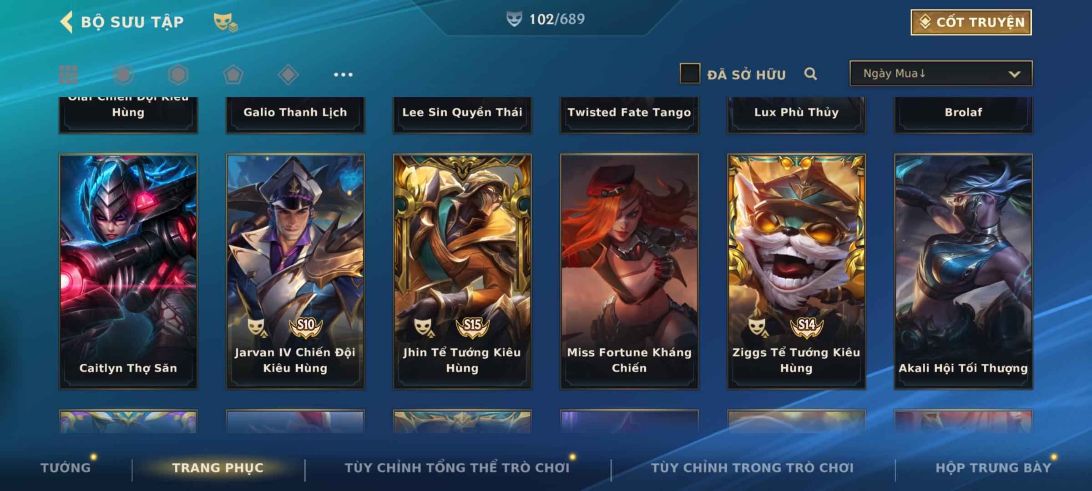
Task: Click the Cốt Truyện button
Action: click(971, 22)
